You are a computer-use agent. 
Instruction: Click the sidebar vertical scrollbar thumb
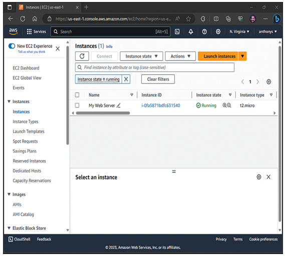[68, 95]
